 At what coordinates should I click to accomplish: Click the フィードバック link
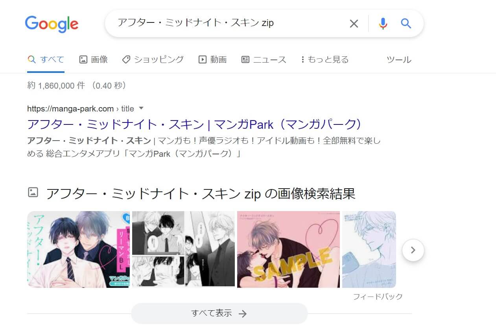click(378, 297)
